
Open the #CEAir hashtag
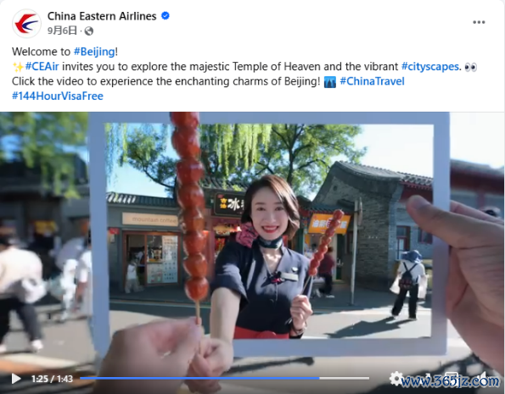pos(42,67)
